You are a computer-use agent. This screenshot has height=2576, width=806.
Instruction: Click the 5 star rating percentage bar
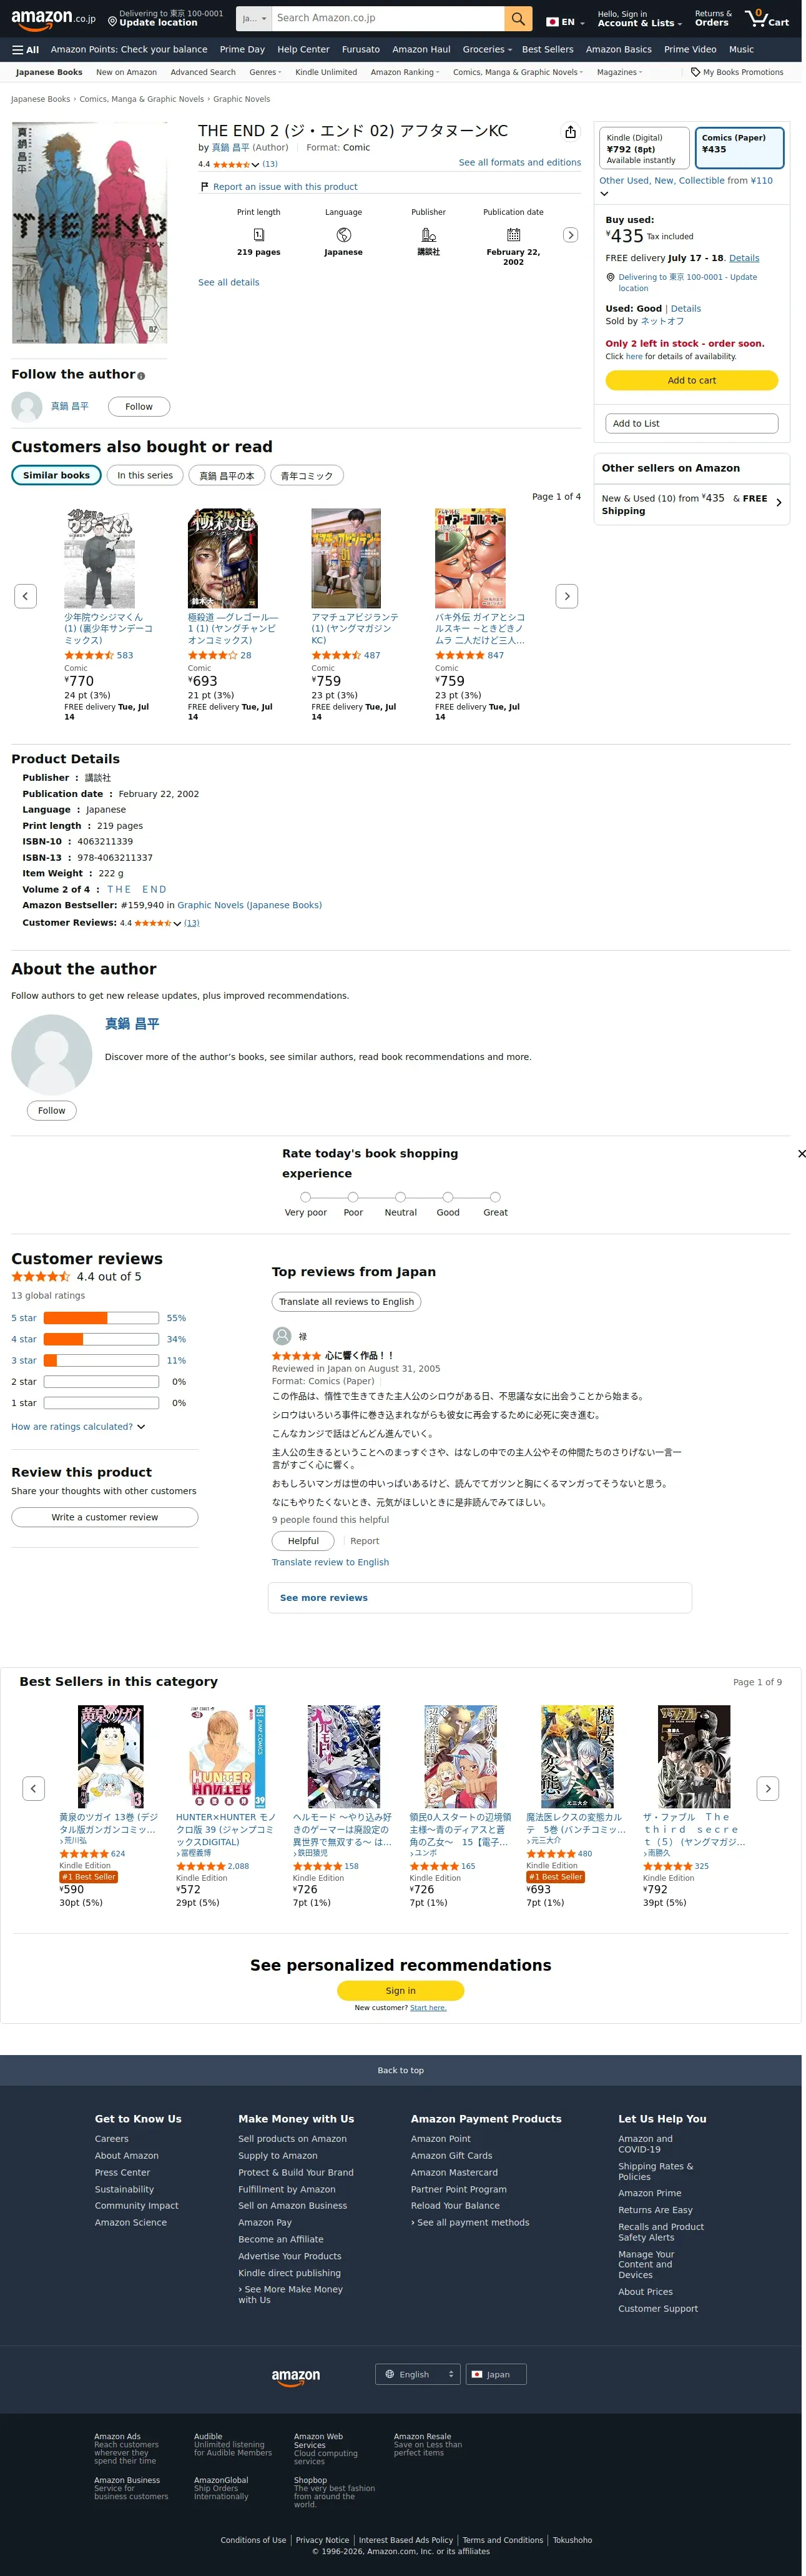tap(101, 1318)
